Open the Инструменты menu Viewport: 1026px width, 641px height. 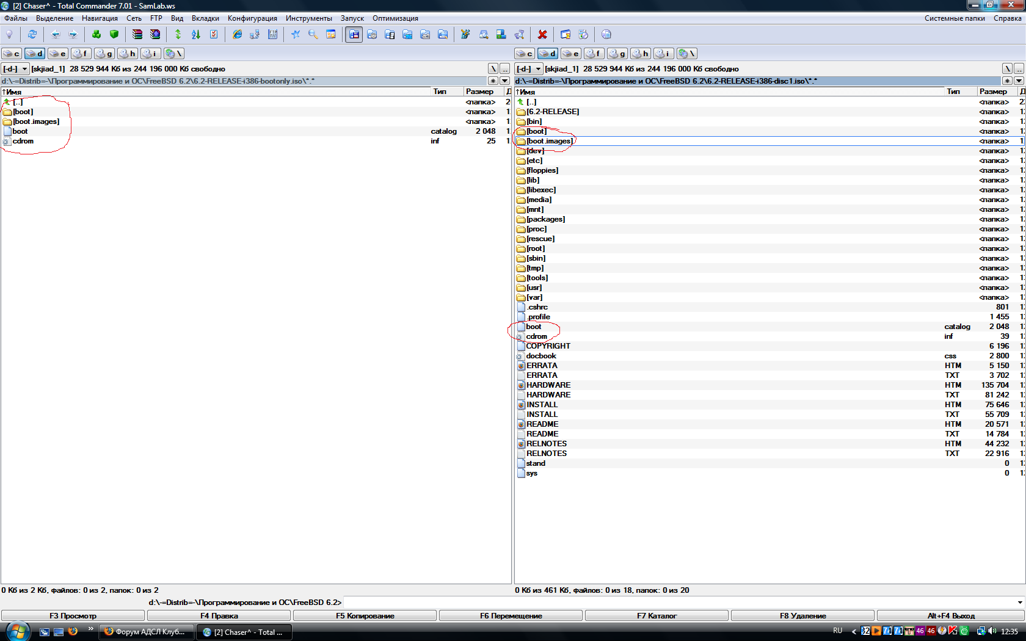(x=308, y=18)
